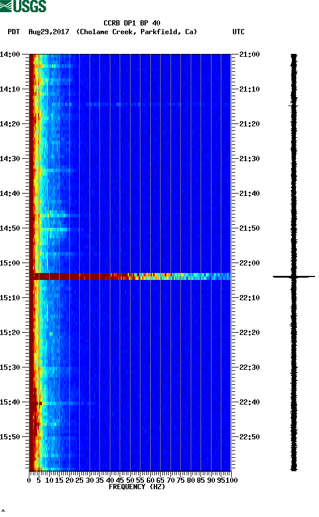Click the 14:40 PDT time label
Viewport: 319px width, 517px height.
(x=10, y=194)
